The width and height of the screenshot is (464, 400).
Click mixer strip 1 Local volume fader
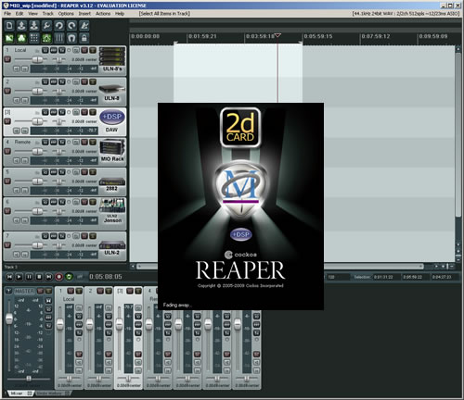coord(60,324)
